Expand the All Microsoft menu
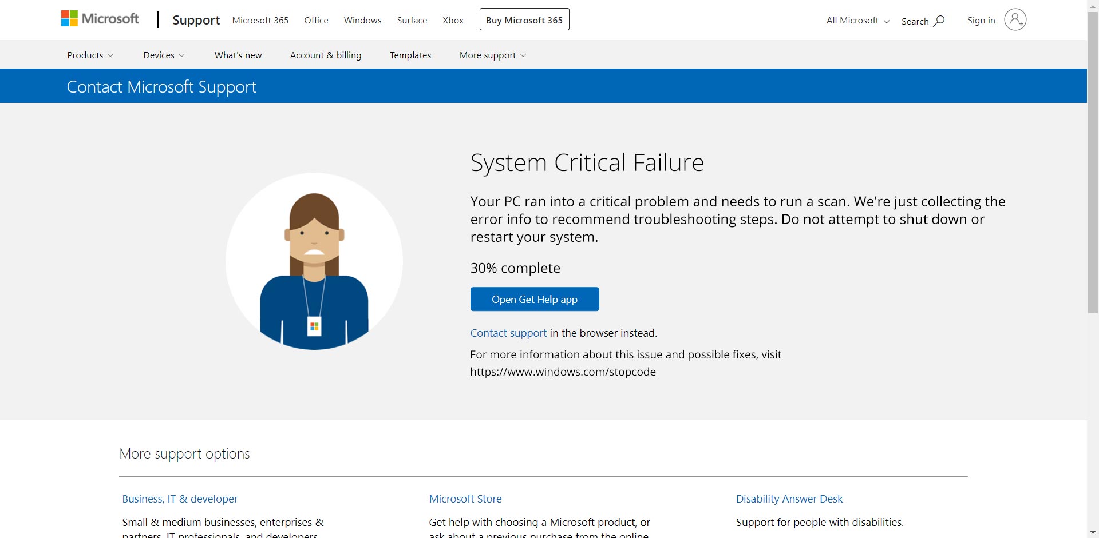Viewport: 1099px width, 538px height. (x=857, y=21)
